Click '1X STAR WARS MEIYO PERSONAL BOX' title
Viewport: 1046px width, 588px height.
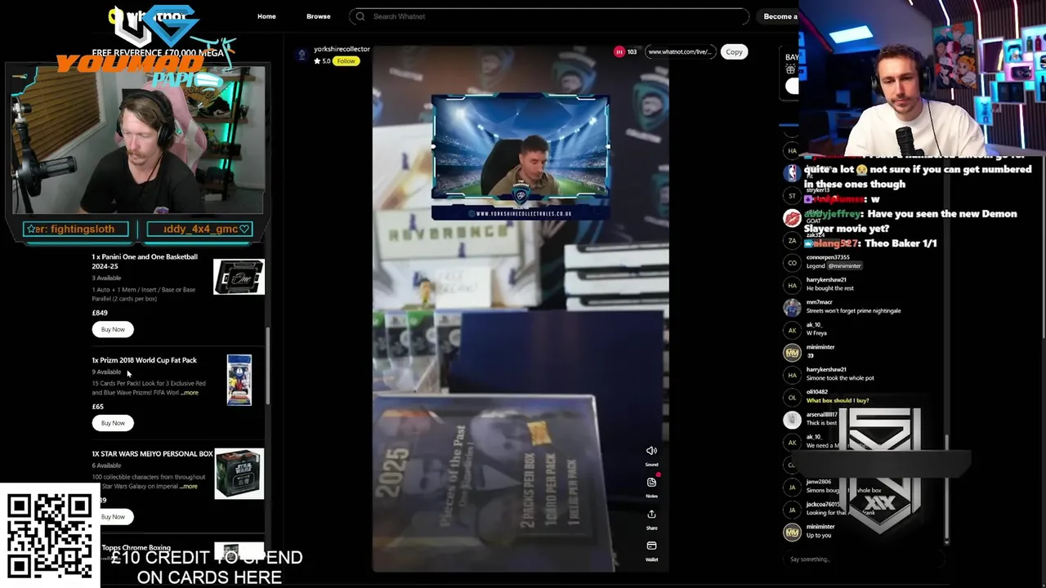pos(152,454)
